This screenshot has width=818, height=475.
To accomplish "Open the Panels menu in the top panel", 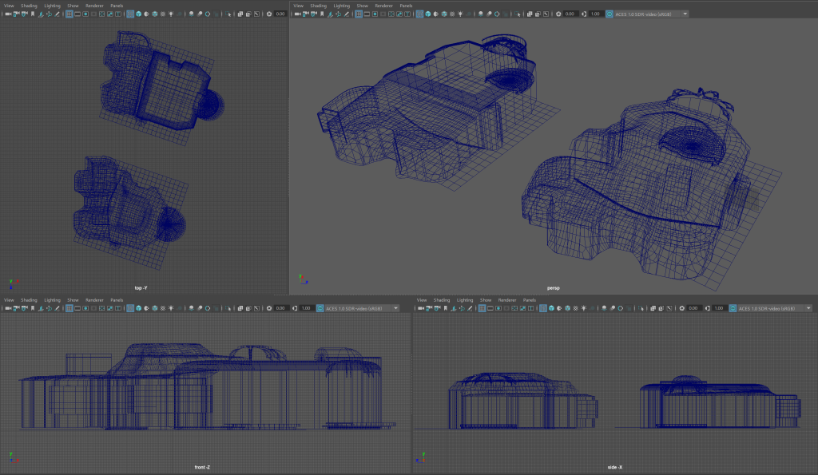I will 116,5.
